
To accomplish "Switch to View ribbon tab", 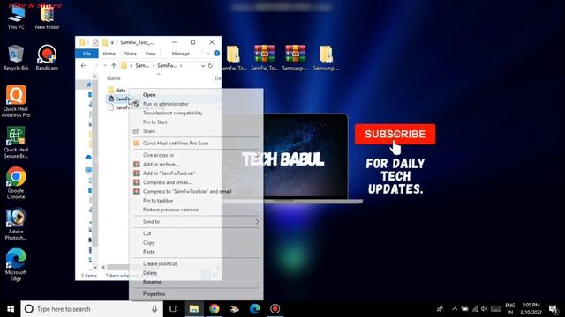I will pos(150,54).
